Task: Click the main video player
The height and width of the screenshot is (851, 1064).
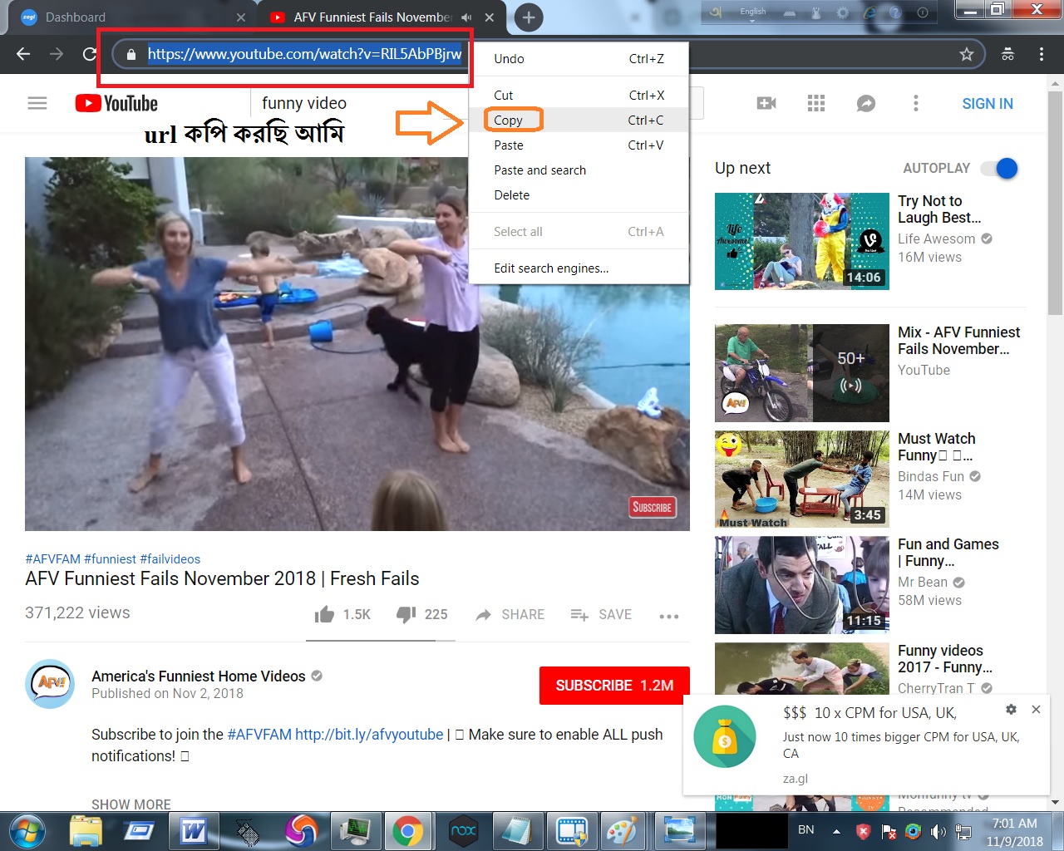Action: (357, 344)
